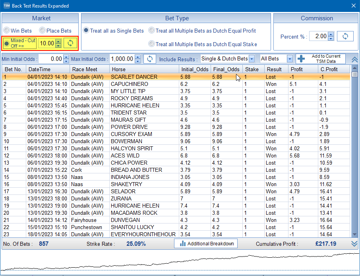Sort by the Final_Odds column header
The height and width of the screenshot is (276, 360).
(x=226, y=69)
